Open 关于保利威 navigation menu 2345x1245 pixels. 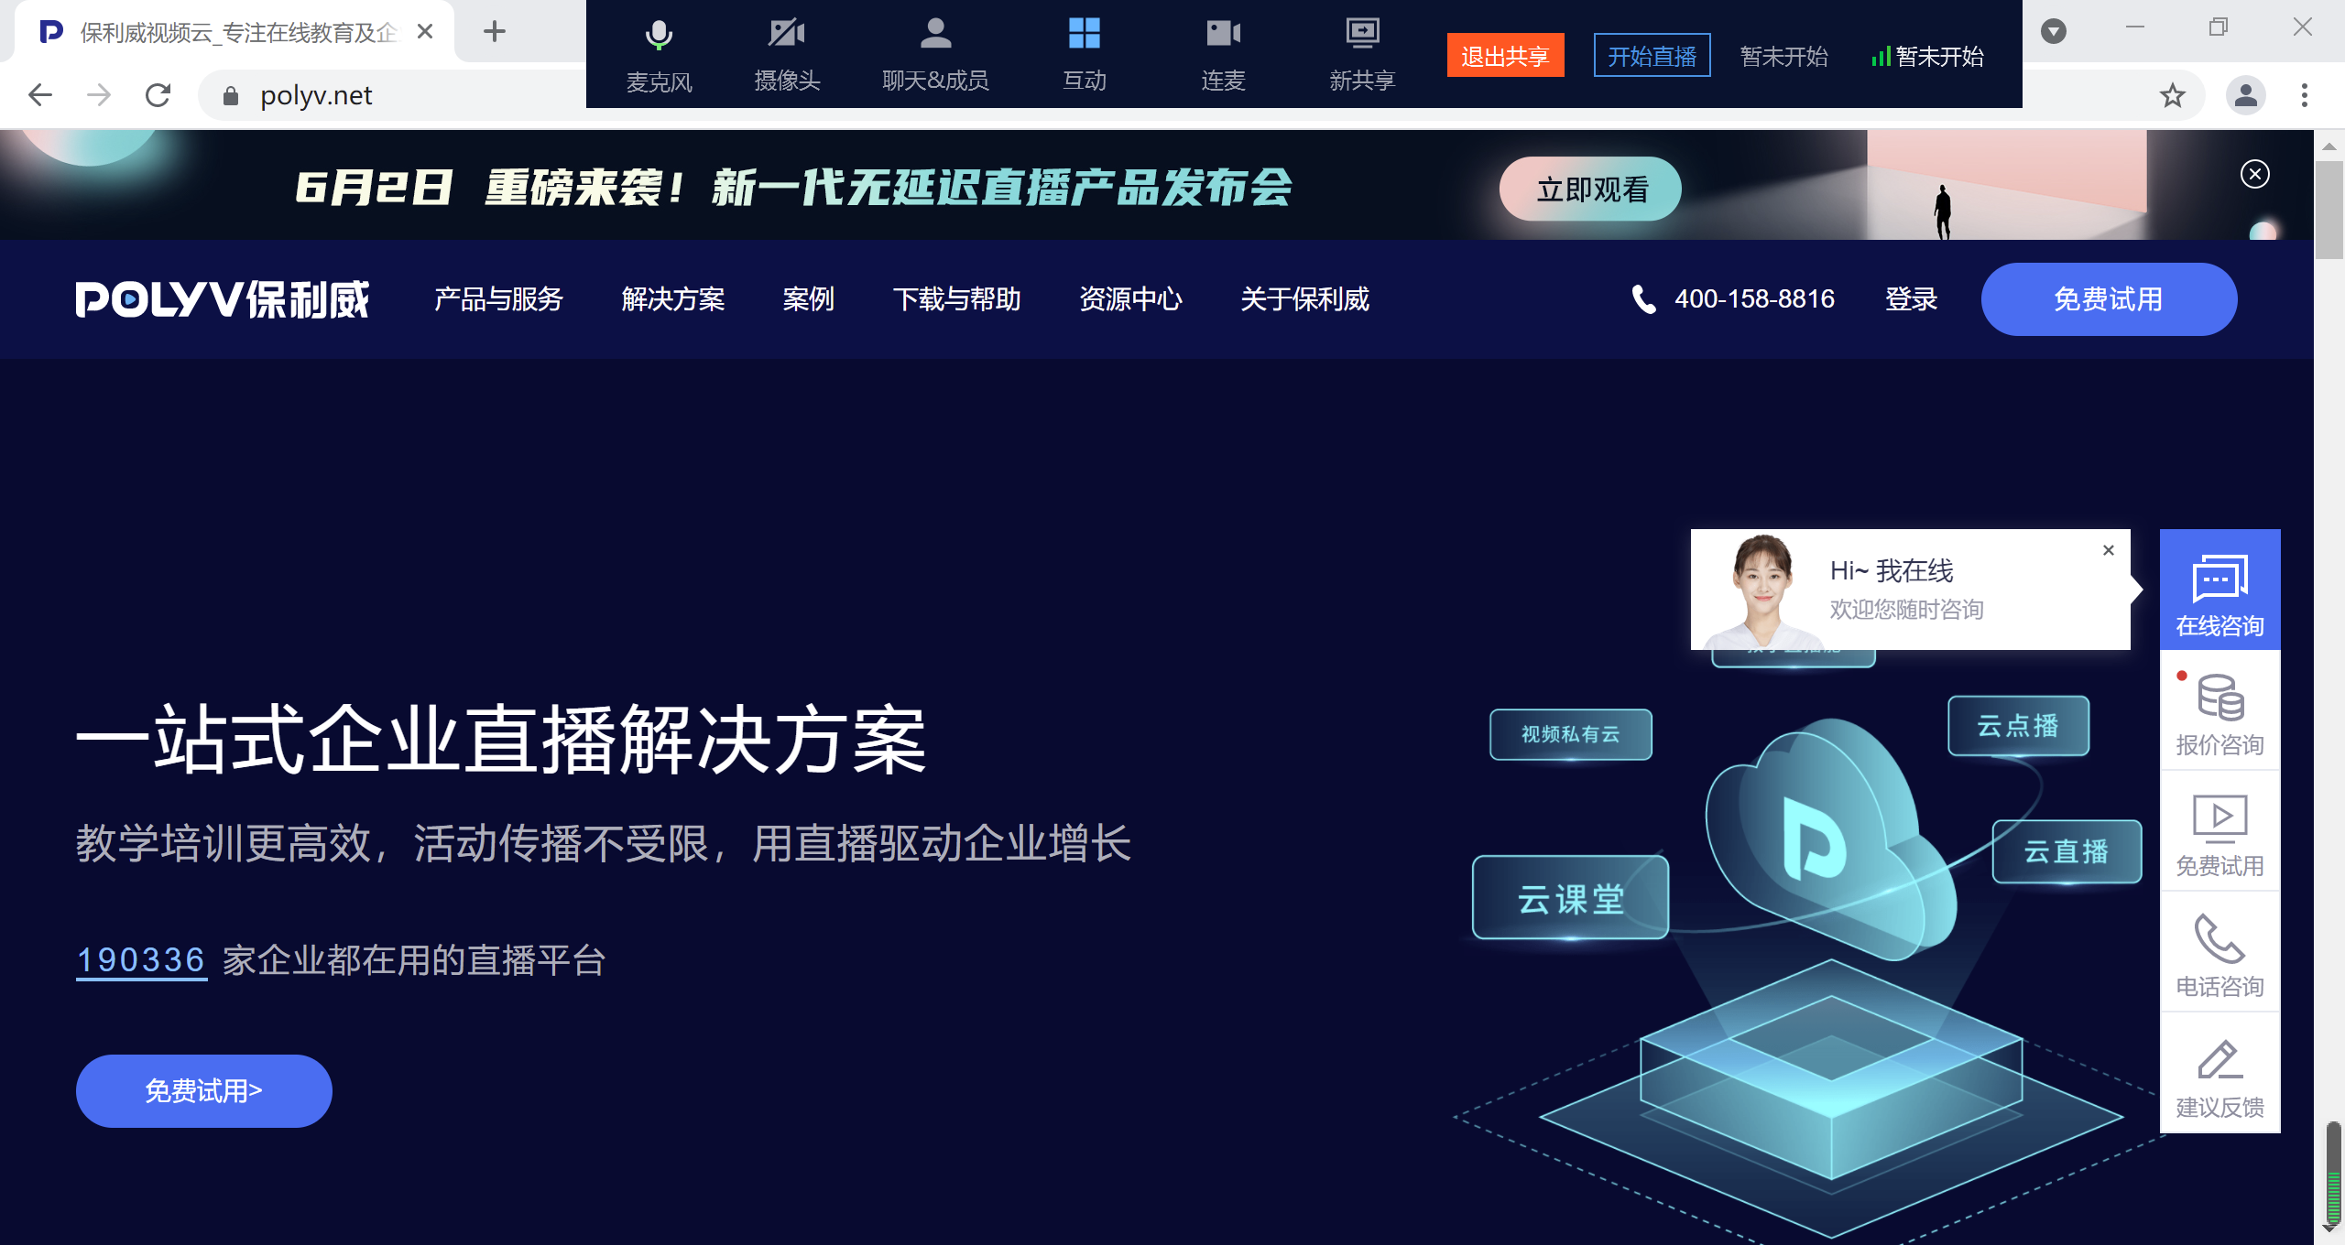point(1305,299)
